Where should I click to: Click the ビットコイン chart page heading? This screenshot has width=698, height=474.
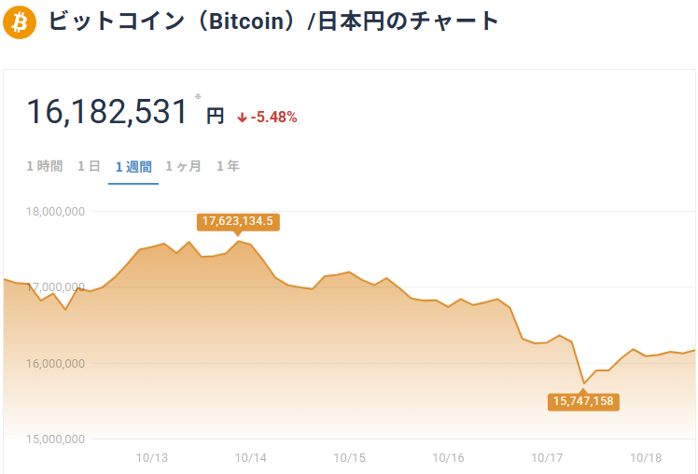coord(272,21)
